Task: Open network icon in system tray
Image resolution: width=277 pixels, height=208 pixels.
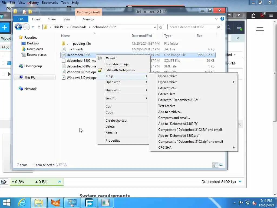Action: pyautogui.click(x=247, y=203)
